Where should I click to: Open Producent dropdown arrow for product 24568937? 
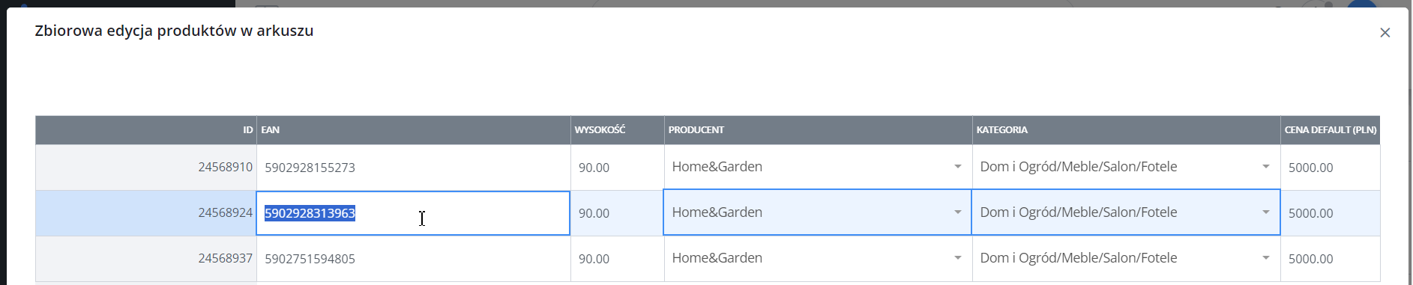pos(957,258)
